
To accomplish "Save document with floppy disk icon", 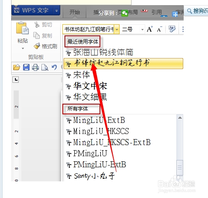I will tap(26, 67).
